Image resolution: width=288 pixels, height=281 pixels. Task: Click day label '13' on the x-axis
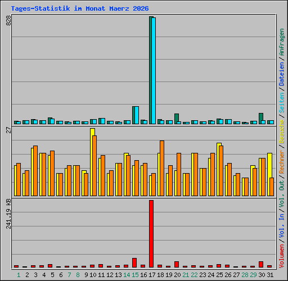click(x=118, y=275)
